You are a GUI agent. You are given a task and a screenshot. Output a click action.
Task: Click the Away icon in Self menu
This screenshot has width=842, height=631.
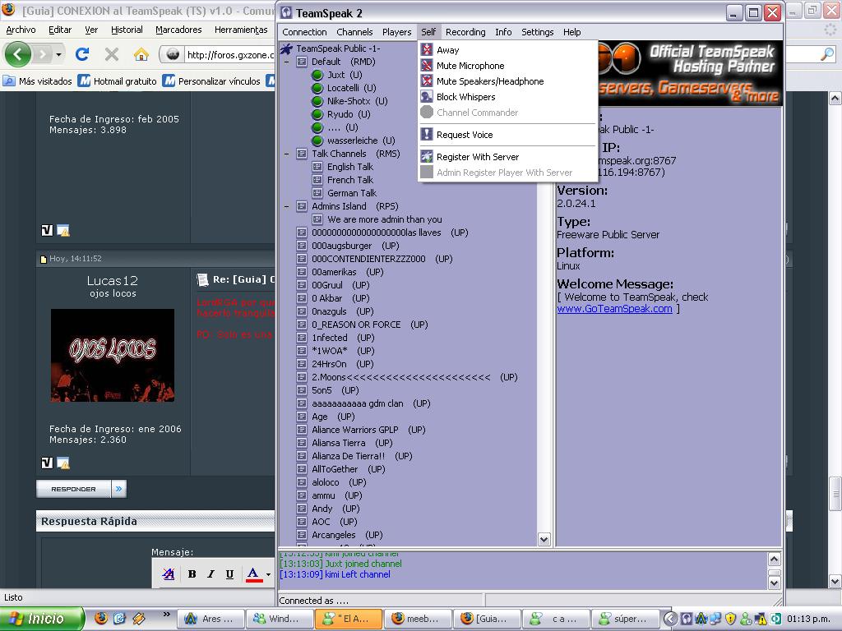pyautogui.click(x=427, y=50)
